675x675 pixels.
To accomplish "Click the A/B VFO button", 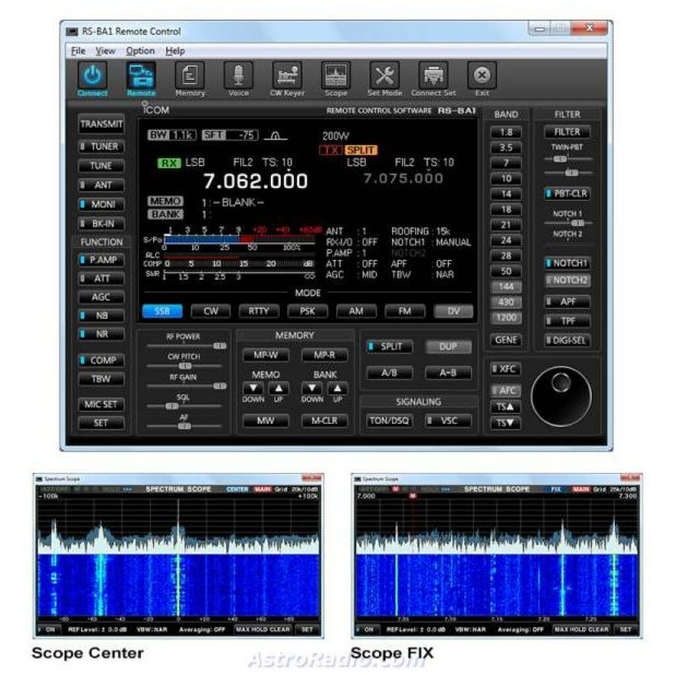I will coord(389,373).
